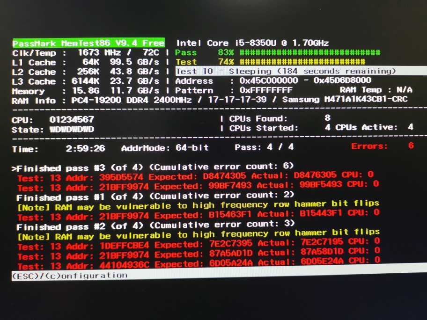
Task: Click the CPU 01234567 row
Action: pyautogui.click(x=53, y=120)
